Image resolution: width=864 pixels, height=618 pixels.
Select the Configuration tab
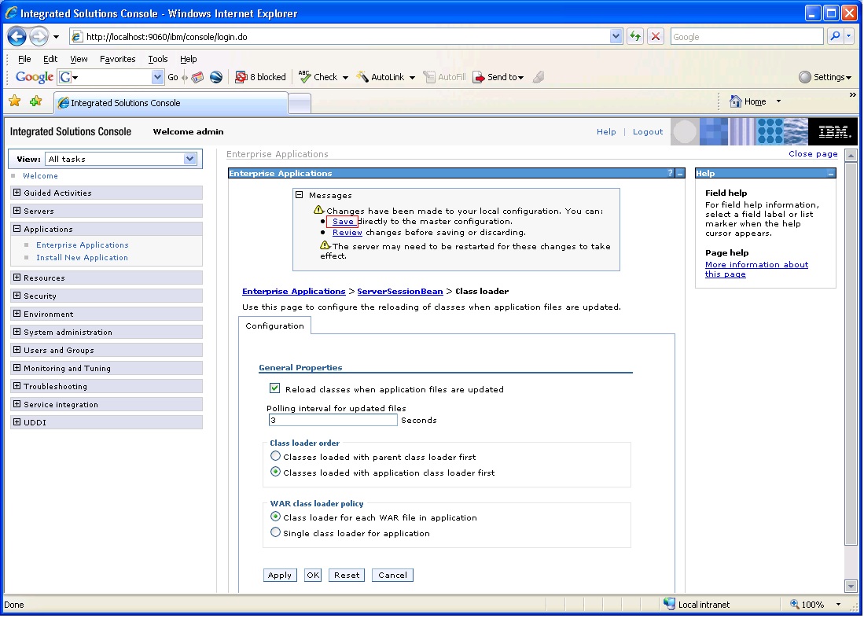click(x=274, y=326)
